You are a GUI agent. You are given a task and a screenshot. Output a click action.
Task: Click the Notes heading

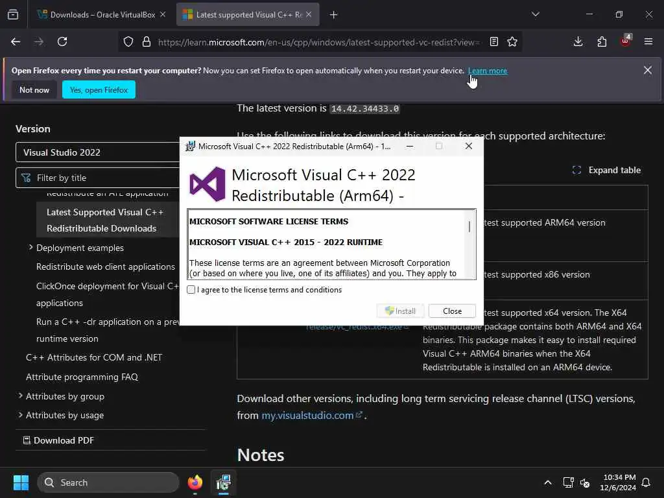pos(261,455)
